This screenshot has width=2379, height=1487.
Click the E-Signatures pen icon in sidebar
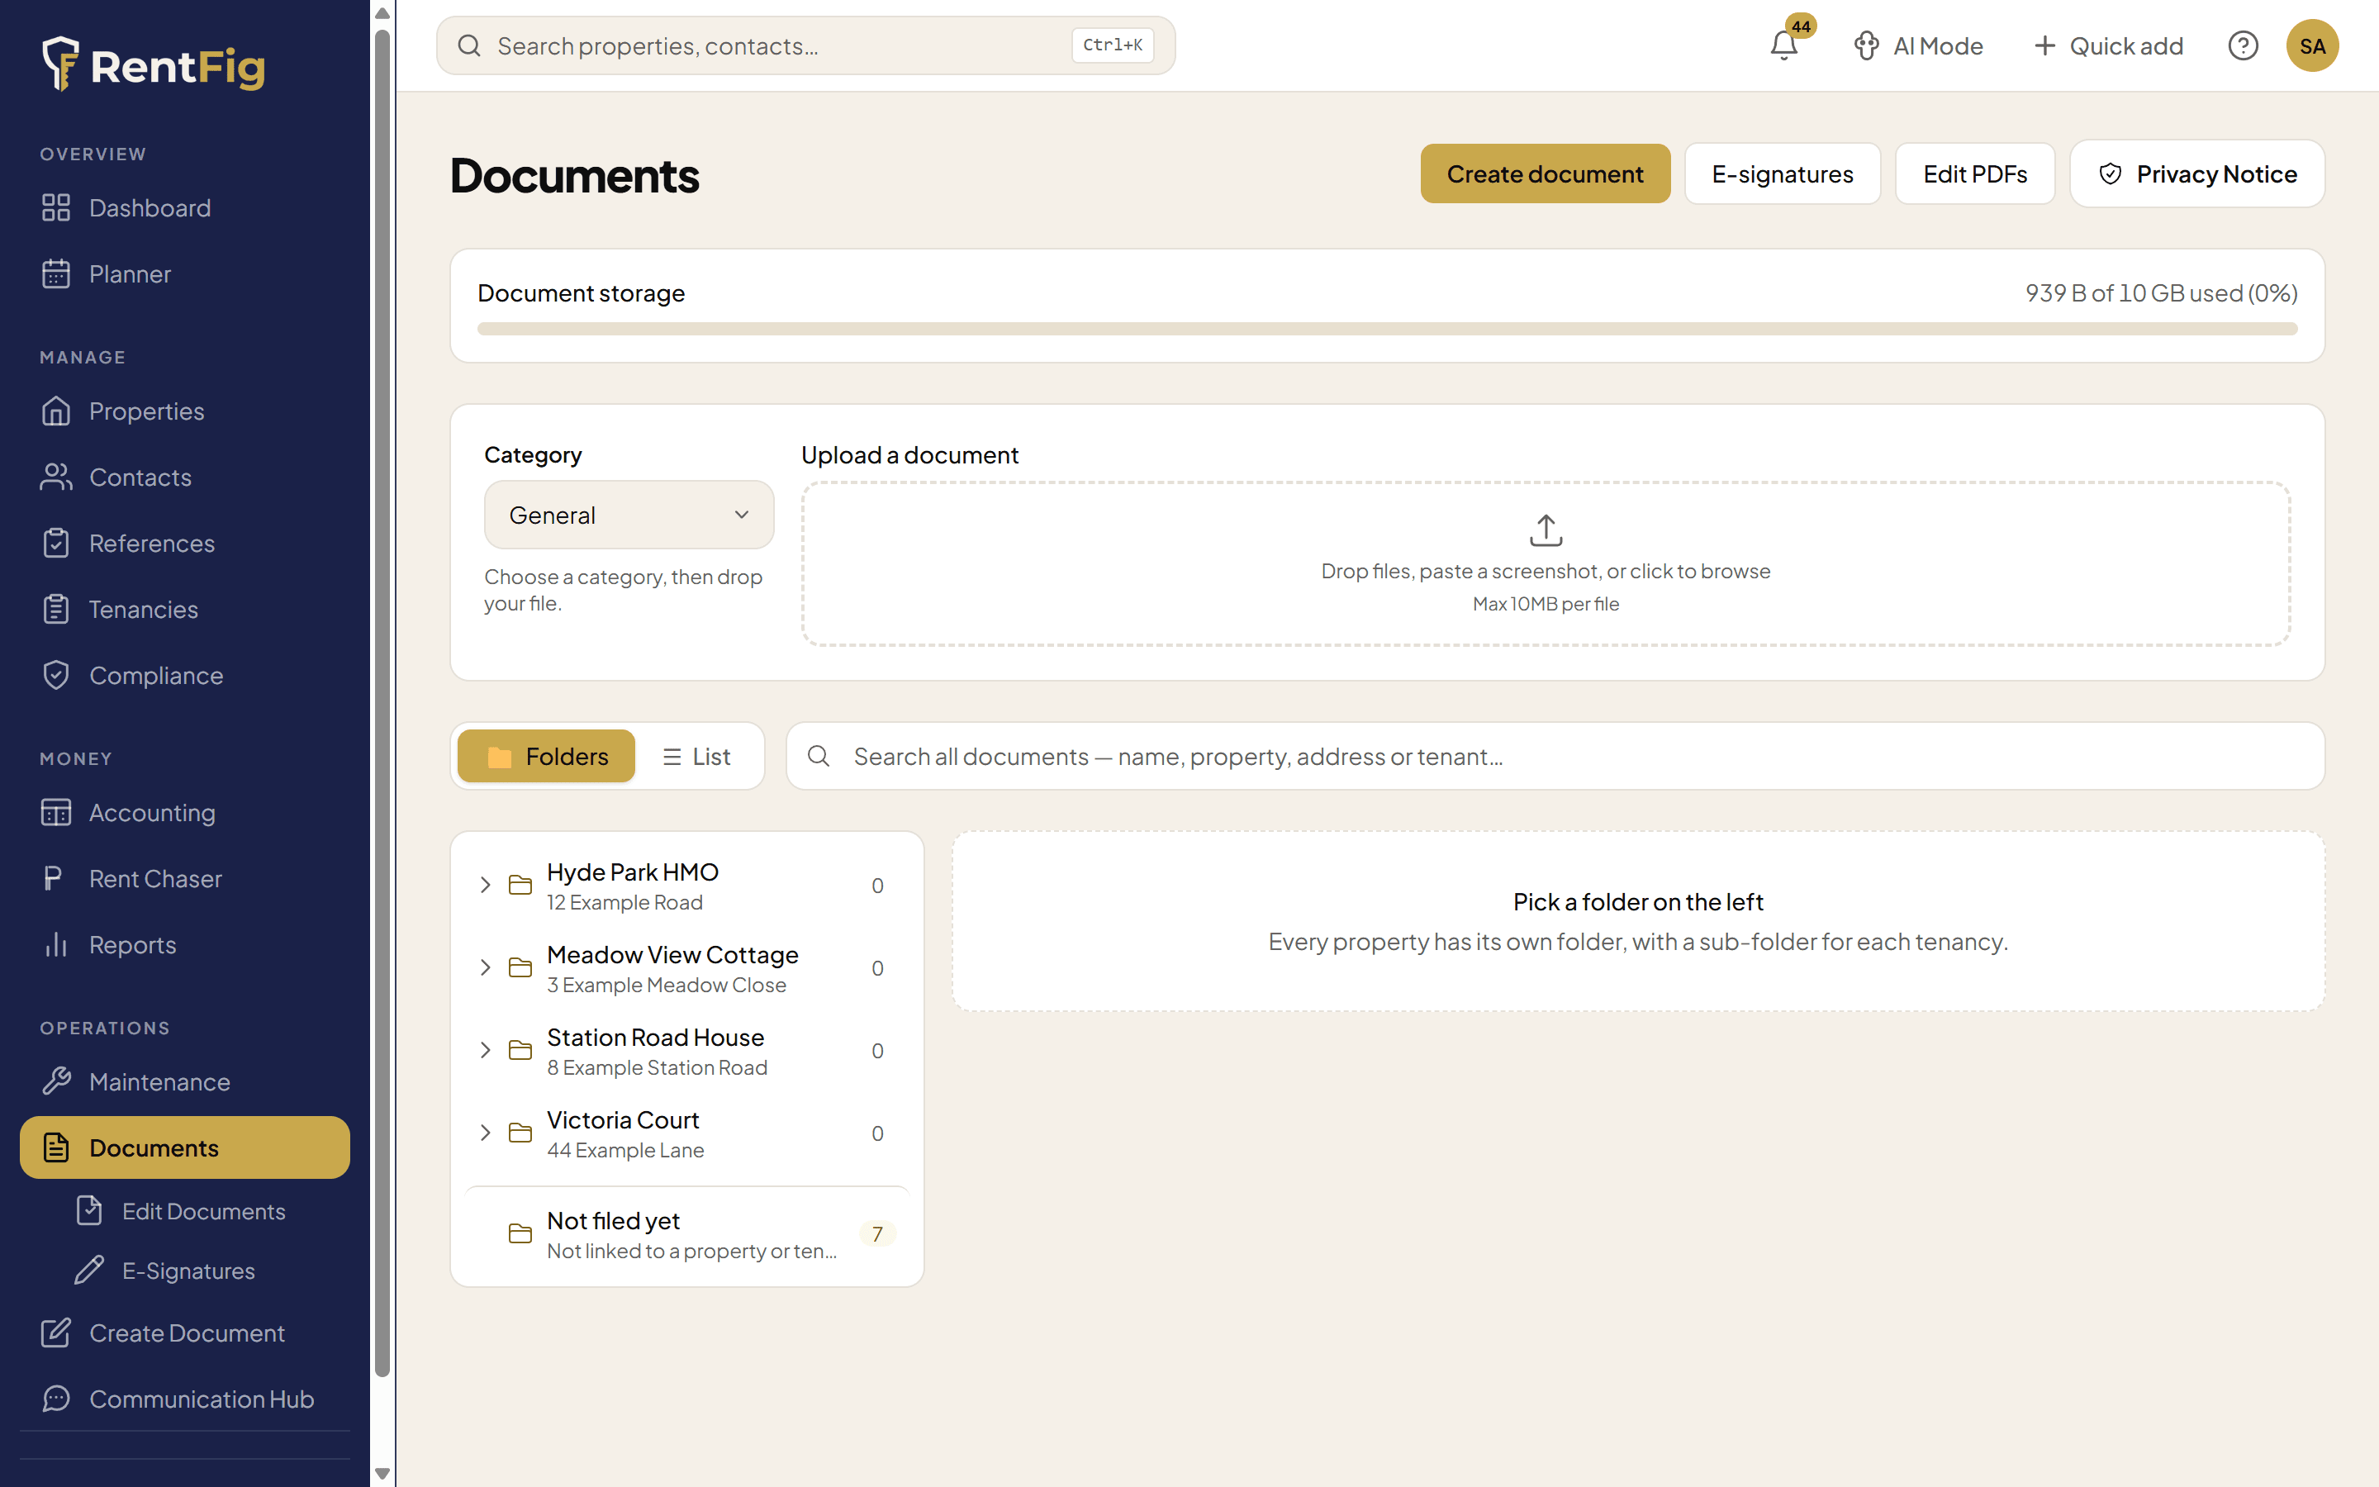point(89,1271)
